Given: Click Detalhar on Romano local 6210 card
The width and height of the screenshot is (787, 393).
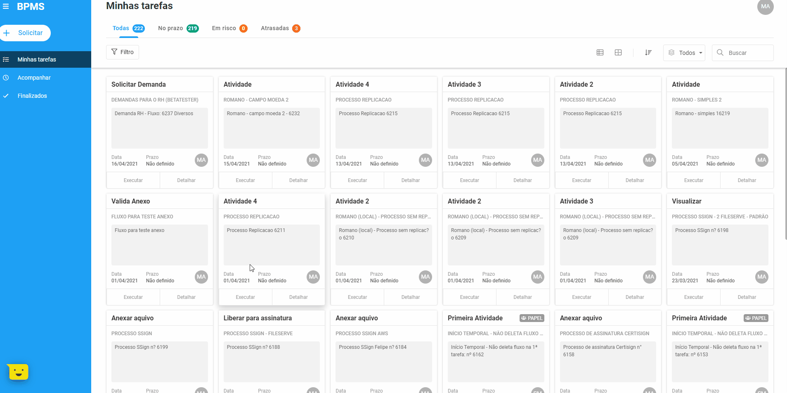Looking at the screenshot, I should [x=411, y=297].
